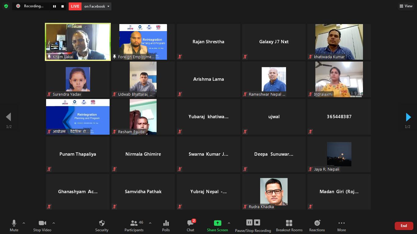
Task: Stop the video camera
Action: (x=42, y=226)
